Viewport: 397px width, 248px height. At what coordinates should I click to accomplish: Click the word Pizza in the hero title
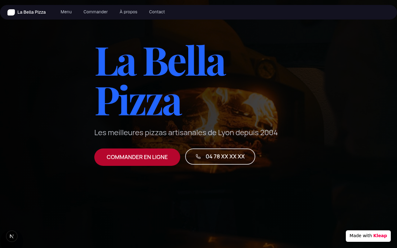click(138, 101)
